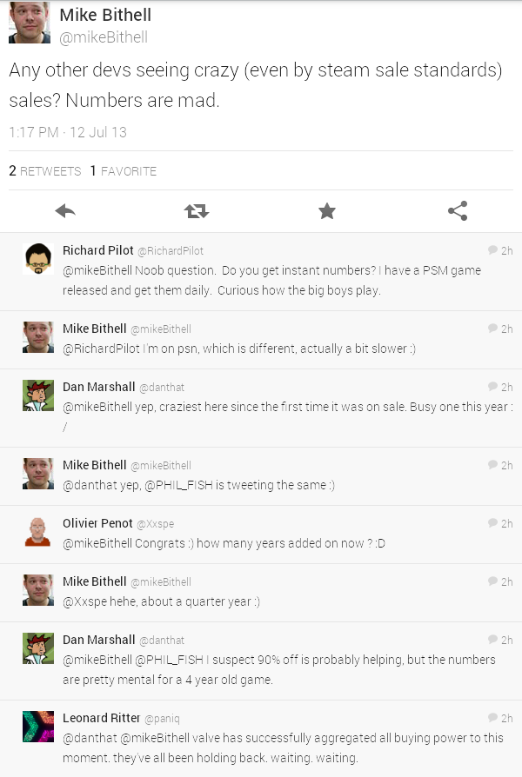Open the @paniq handle link
Image resolution: width=522 pixels, height=777 pixels.
(x=162, y=719)
